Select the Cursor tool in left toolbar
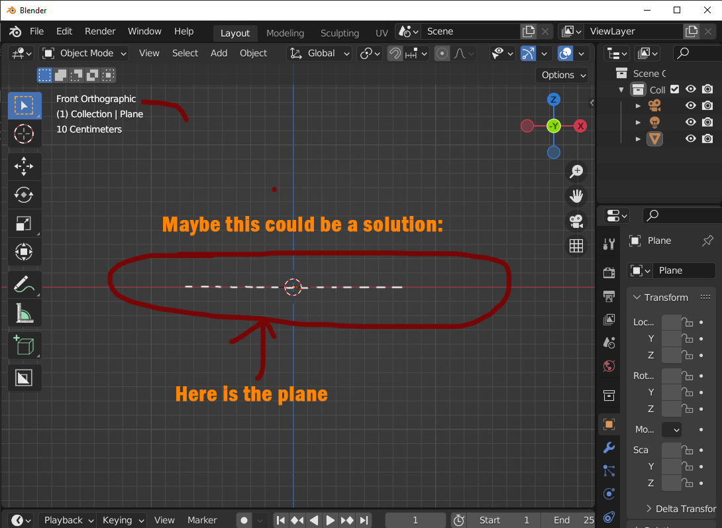Viewport: 722px width, 528px height. [24, 134]
